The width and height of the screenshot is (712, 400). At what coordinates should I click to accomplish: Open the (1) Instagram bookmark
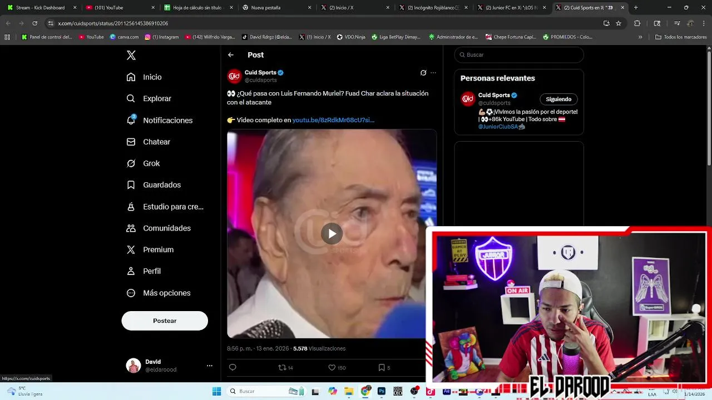click(162, 37)
